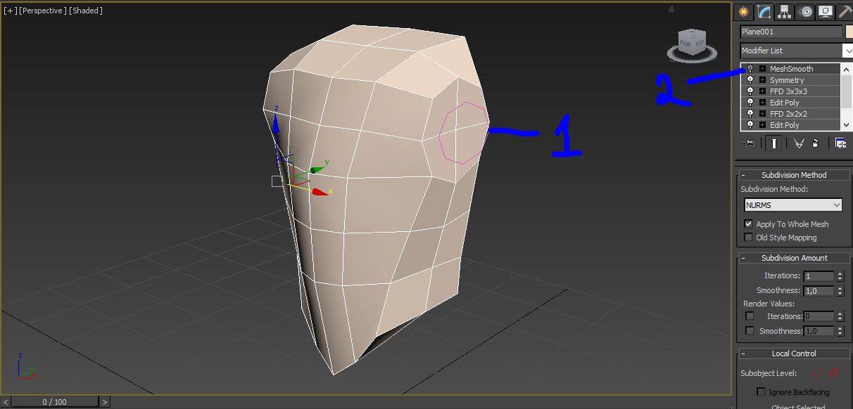Open the Perspective viewport label menu
This screenshot has width=853, height=409.
click(43, 11)
